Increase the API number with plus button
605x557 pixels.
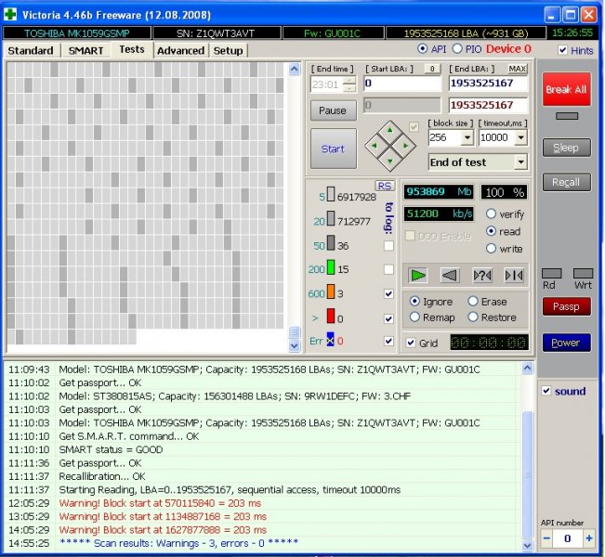point(588,538)
